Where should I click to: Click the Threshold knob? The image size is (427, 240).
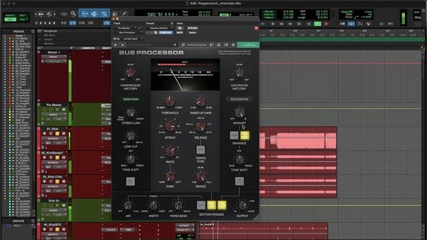pyautogui.click(x=170, y=101)
